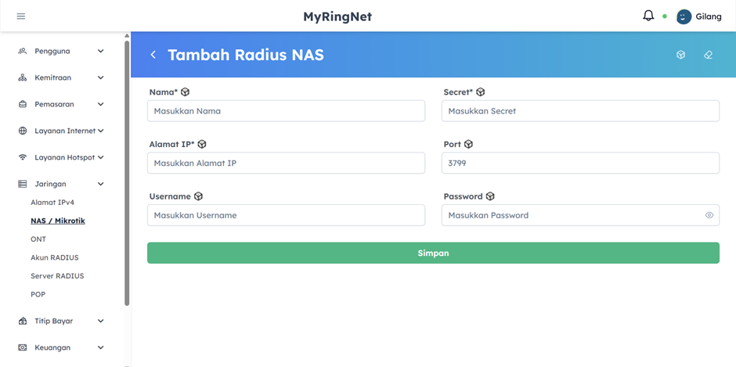This screenshot has width=736, height=367.
Task: Click the cube icon next to Nama label
Action: pos(186,92)
